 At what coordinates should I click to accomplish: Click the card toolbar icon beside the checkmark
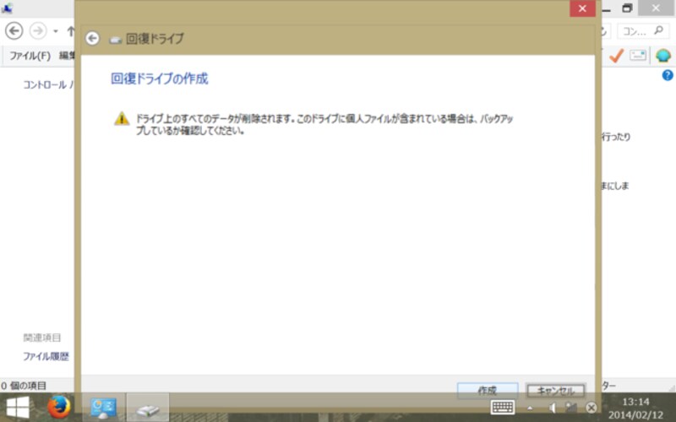[x=638, y=55]
